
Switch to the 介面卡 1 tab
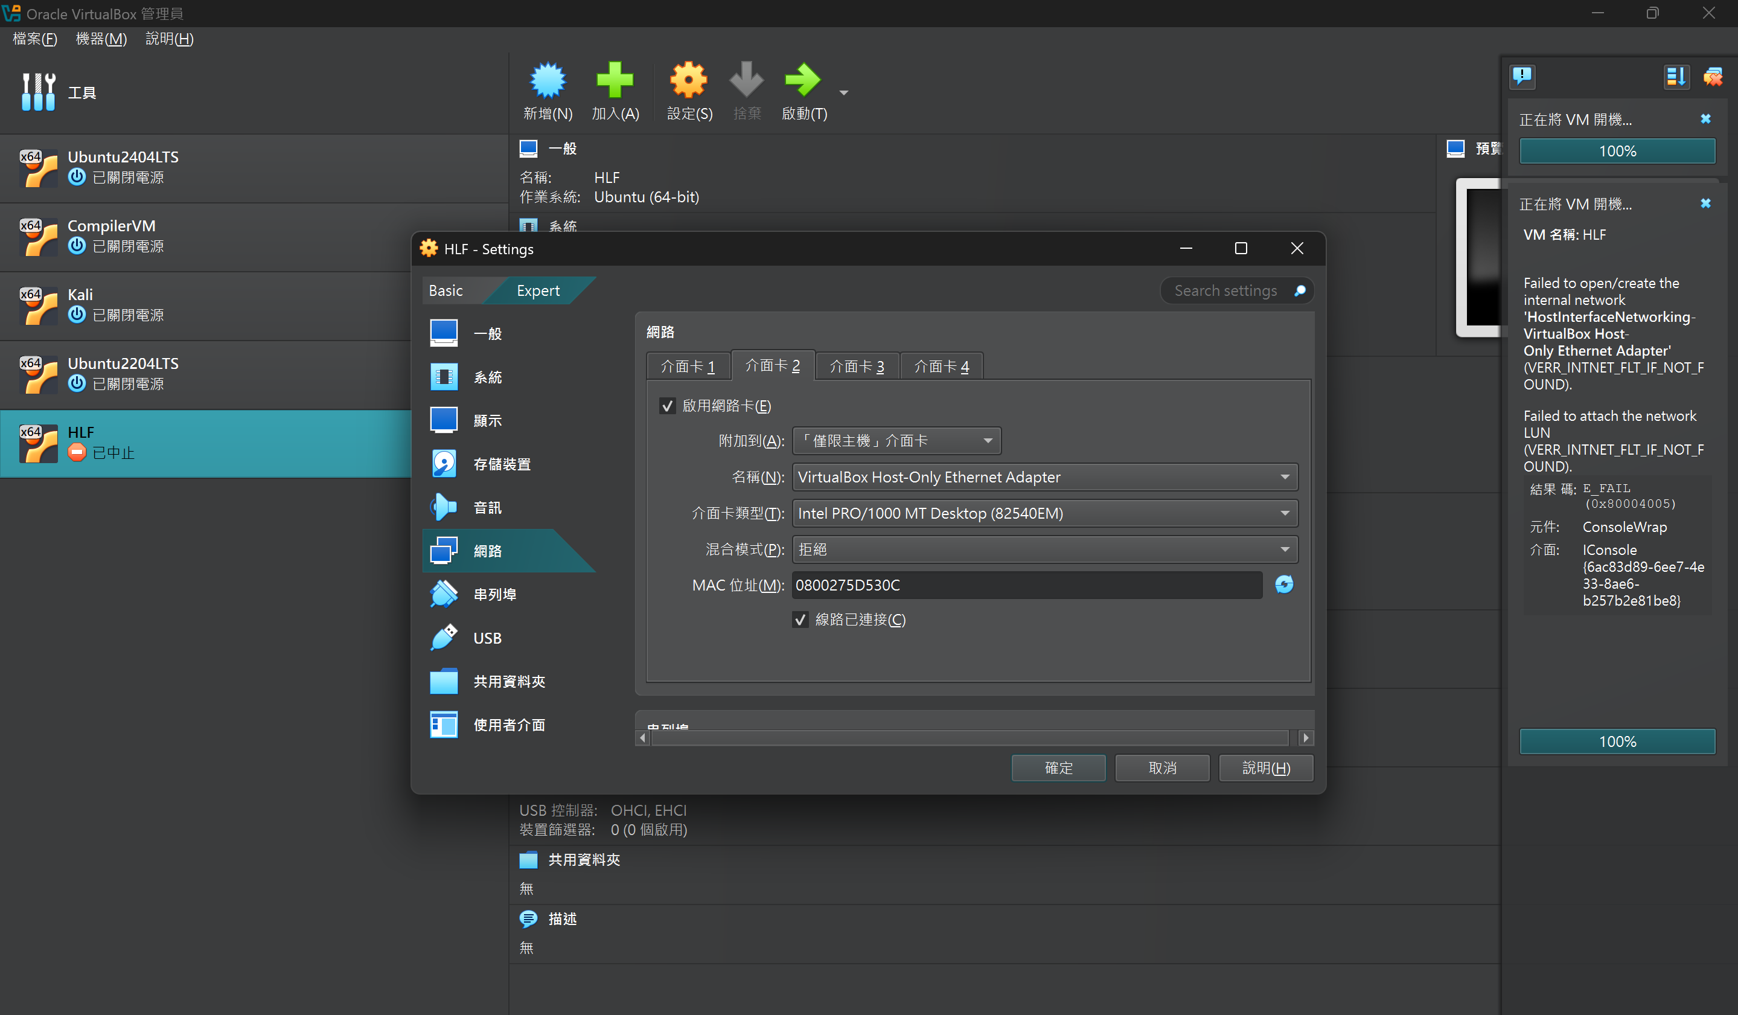coord(688,366)
